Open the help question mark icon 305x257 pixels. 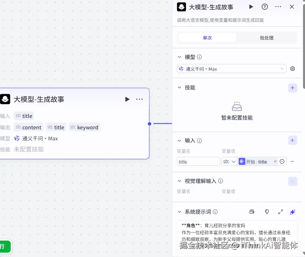264,7
